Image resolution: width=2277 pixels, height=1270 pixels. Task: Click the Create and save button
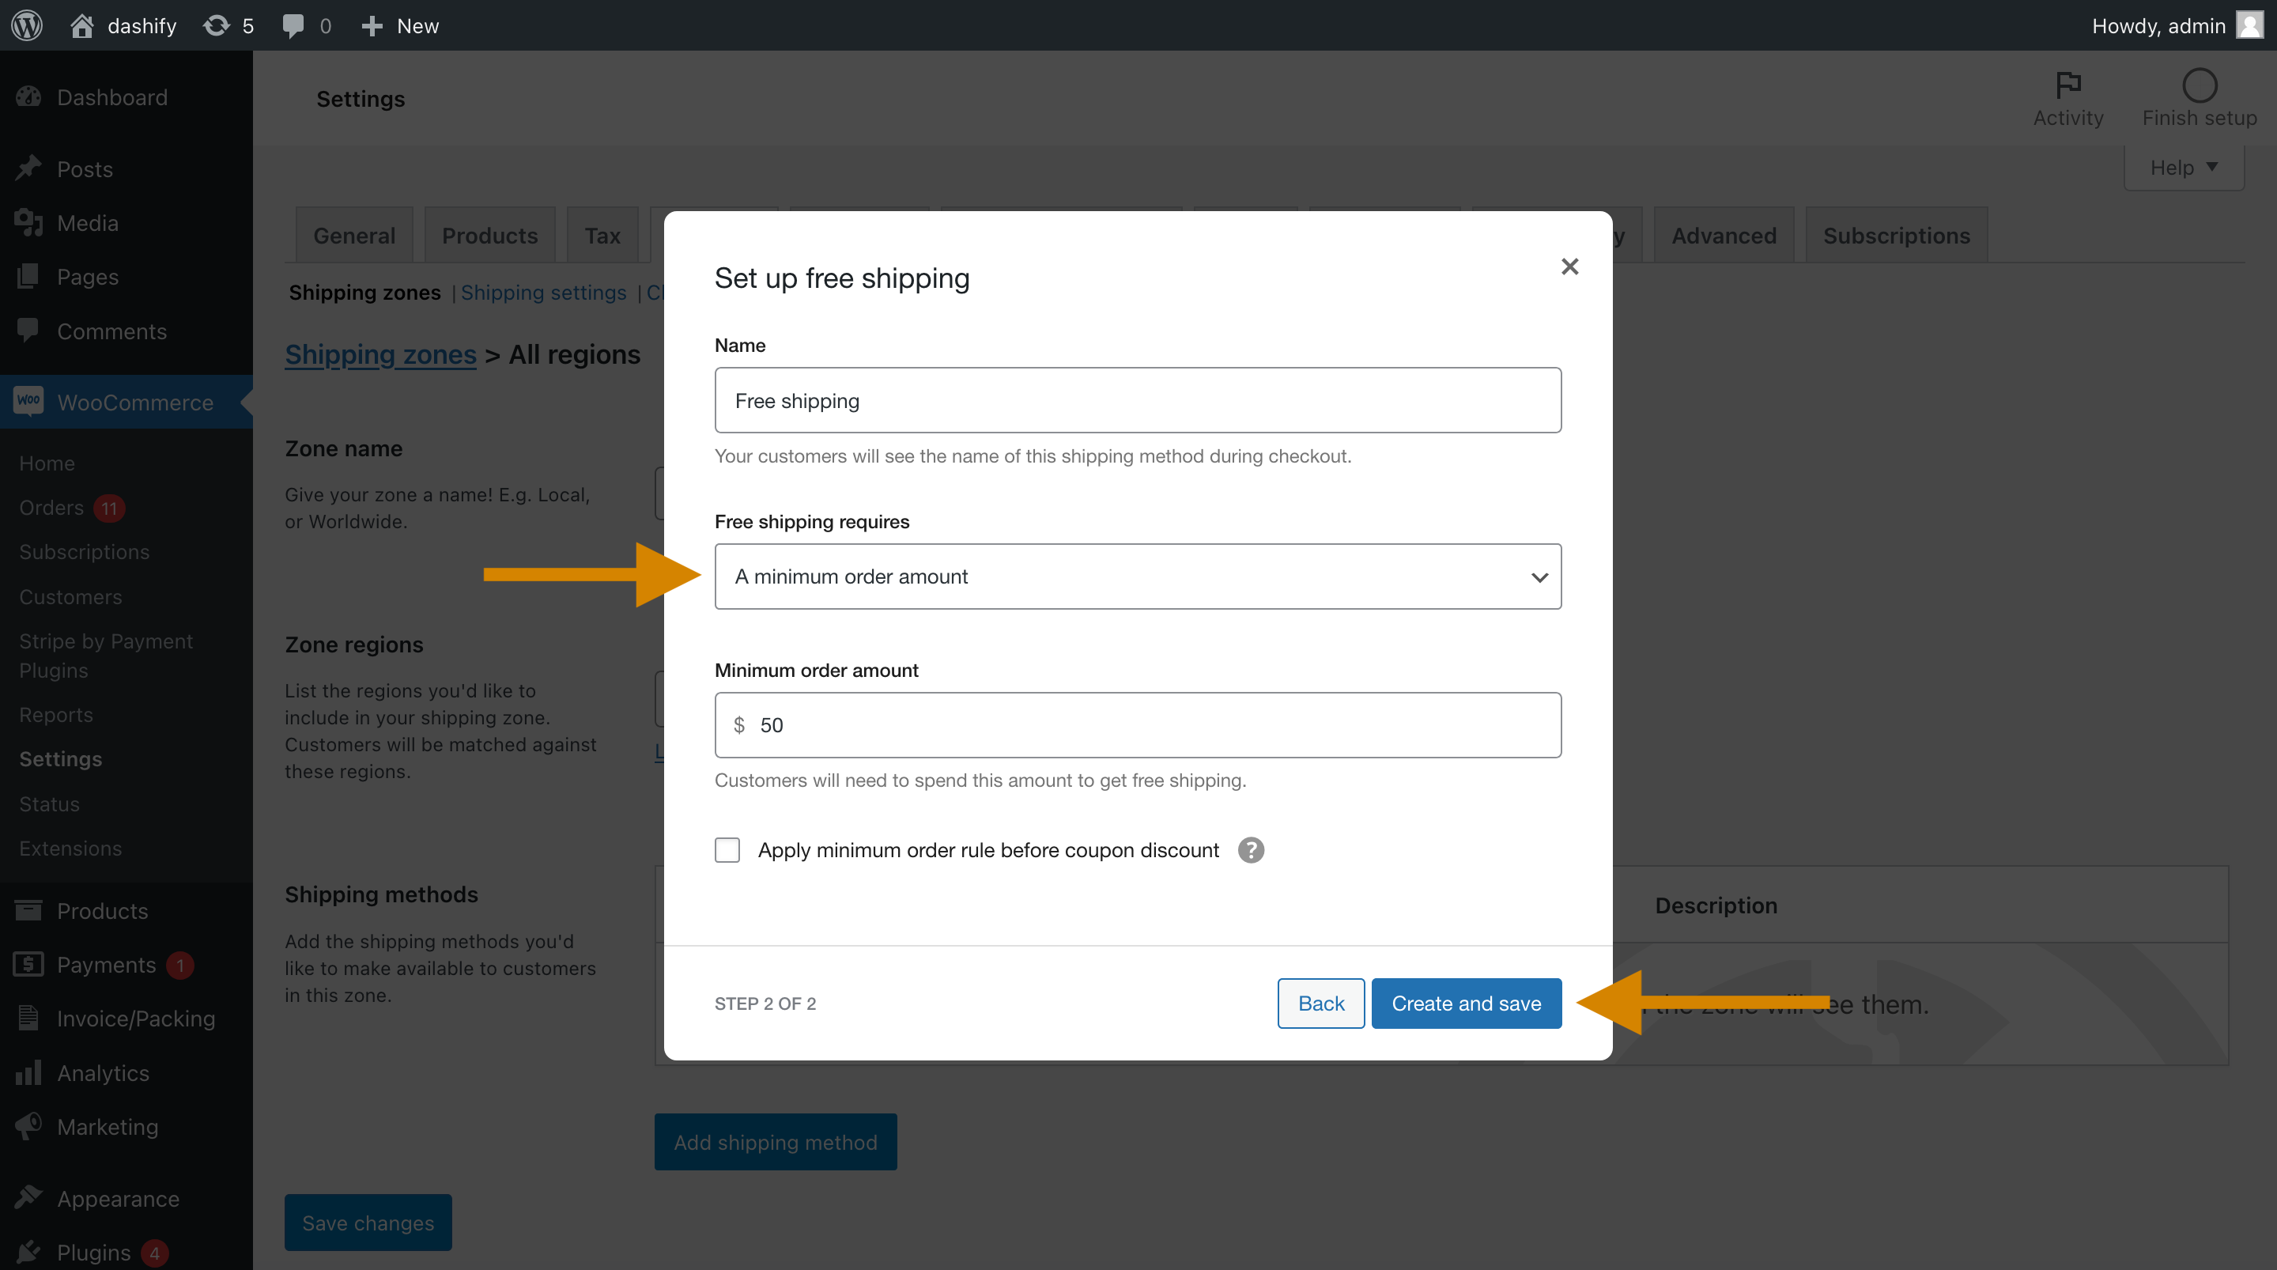click(x=1466, y=1004)
